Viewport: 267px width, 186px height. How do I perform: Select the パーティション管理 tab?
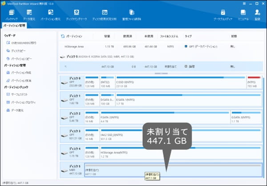14,25
